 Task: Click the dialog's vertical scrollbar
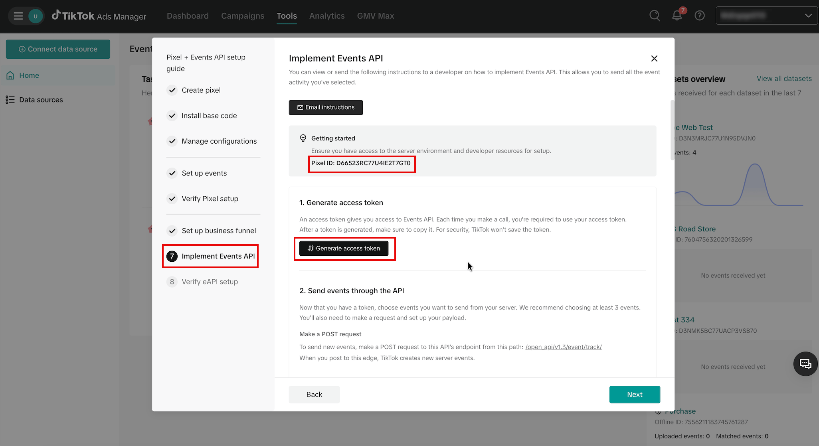click(672, 130)
